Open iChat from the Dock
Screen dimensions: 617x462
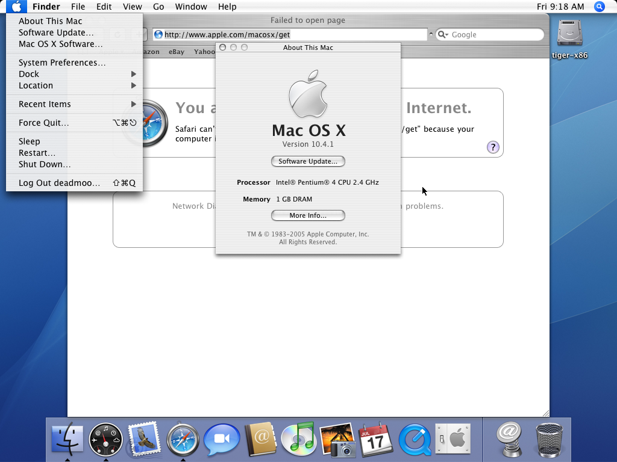pyautogui.click(x=222, y=439)
